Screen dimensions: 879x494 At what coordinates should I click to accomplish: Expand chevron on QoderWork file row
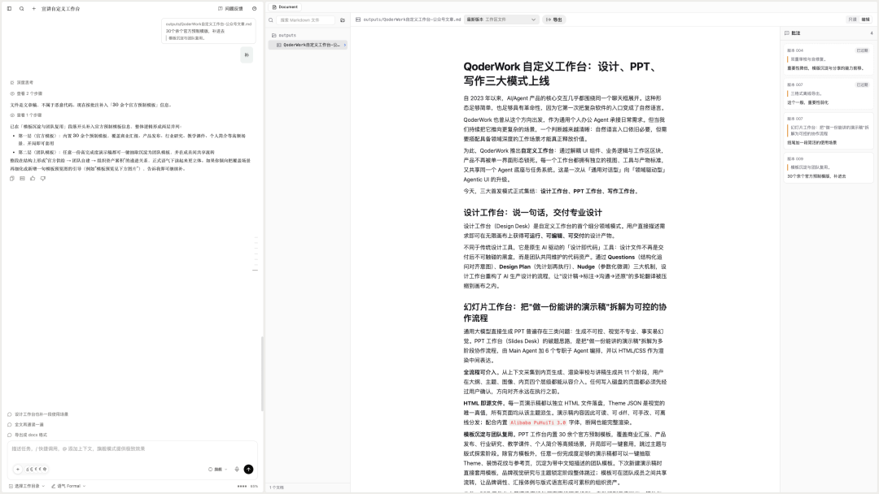pyautogui.click(x=345, y=45)
